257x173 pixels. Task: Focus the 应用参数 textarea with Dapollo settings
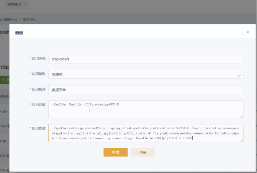pyautogui.click(x=146, y=133)
